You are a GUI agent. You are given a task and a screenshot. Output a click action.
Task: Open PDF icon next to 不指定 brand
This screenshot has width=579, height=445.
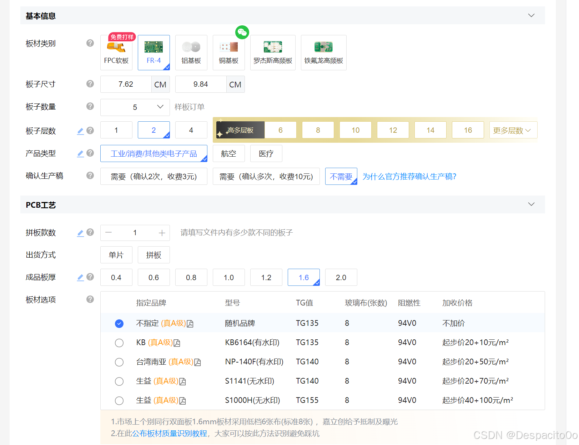(x=190, y=324)
